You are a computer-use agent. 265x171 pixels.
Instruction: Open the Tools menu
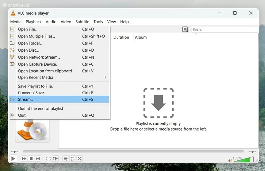(x=98, y=22)
